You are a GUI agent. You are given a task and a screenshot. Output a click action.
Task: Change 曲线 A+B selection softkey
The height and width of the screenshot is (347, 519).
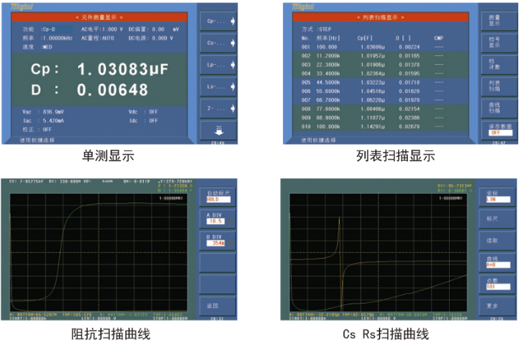(x=498, y=262)
